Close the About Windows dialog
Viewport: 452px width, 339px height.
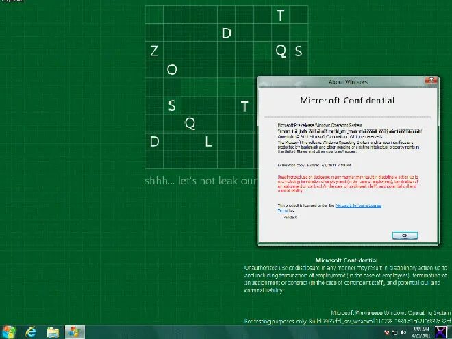tap(431, 80)
